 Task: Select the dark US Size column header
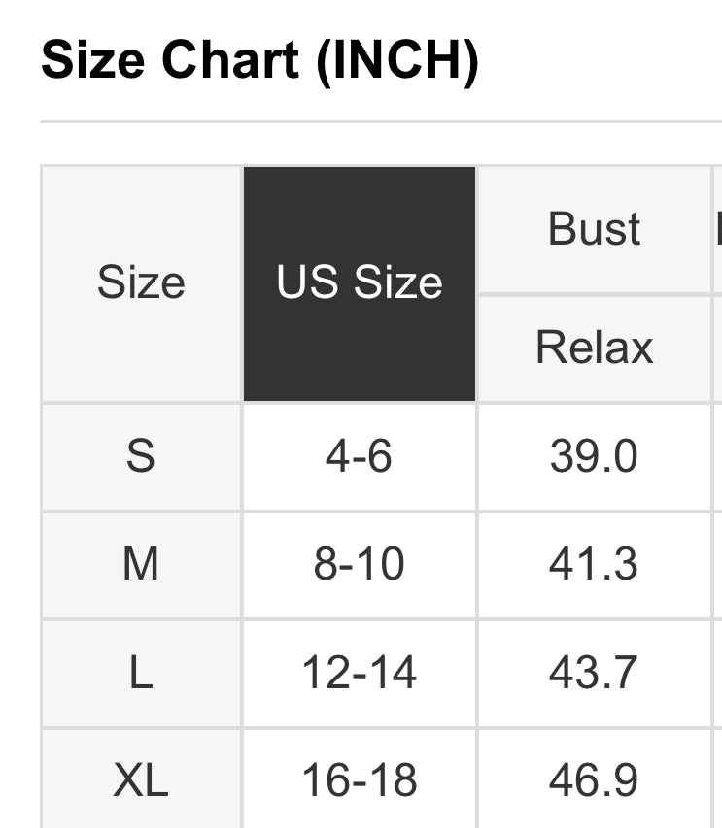pyautogui.click(x=360, y=283)
